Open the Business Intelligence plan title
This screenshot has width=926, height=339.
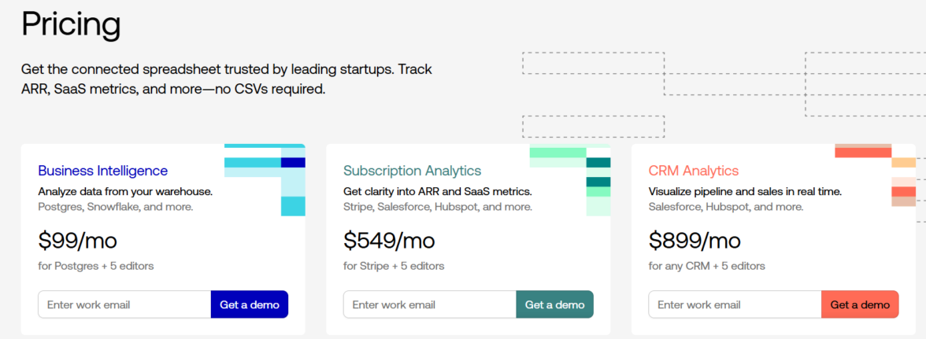click(102, 171)
